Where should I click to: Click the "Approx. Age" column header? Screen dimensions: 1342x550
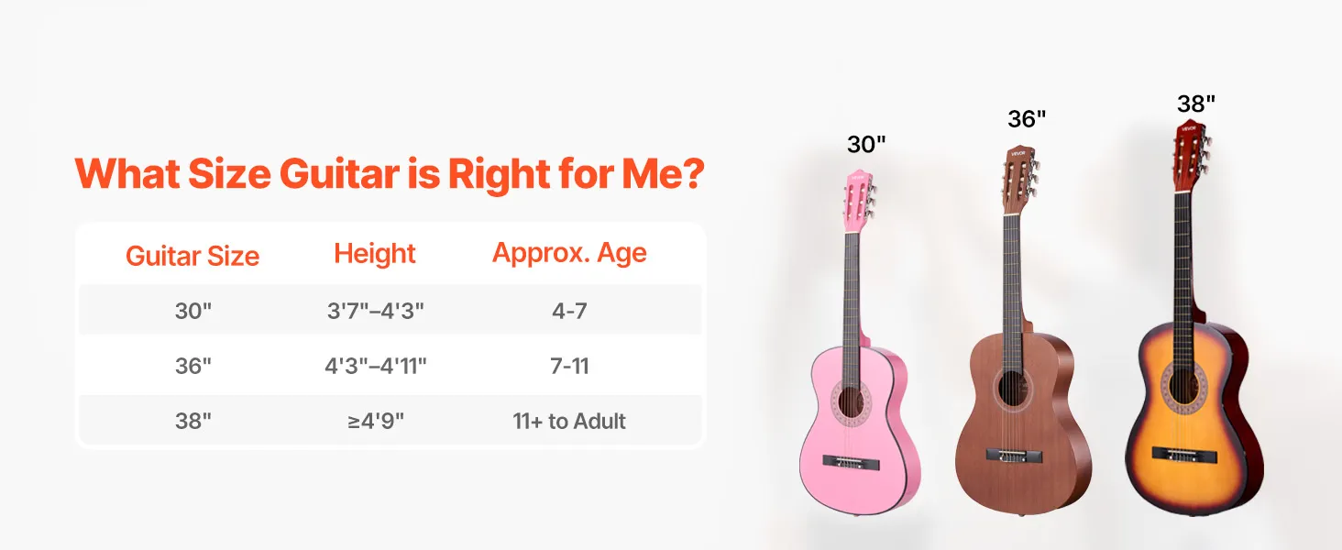tap(569, 254)
